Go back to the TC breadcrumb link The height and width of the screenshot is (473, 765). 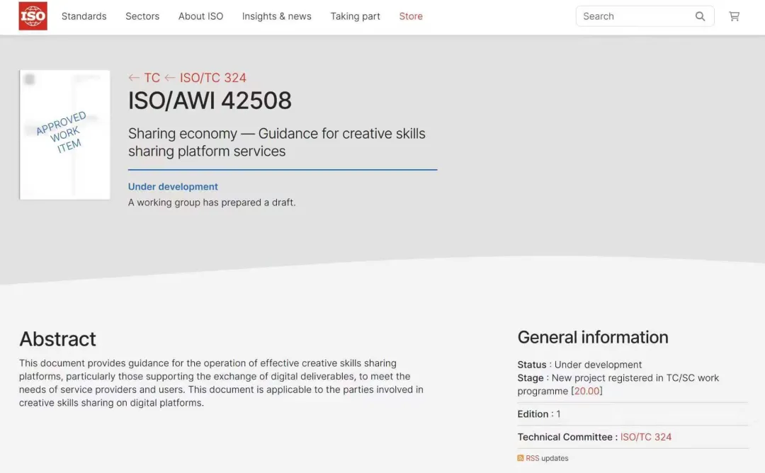(x=144, y=78)
